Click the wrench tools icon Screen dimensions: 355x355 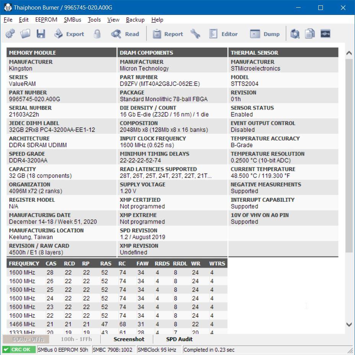pos(195,34)
